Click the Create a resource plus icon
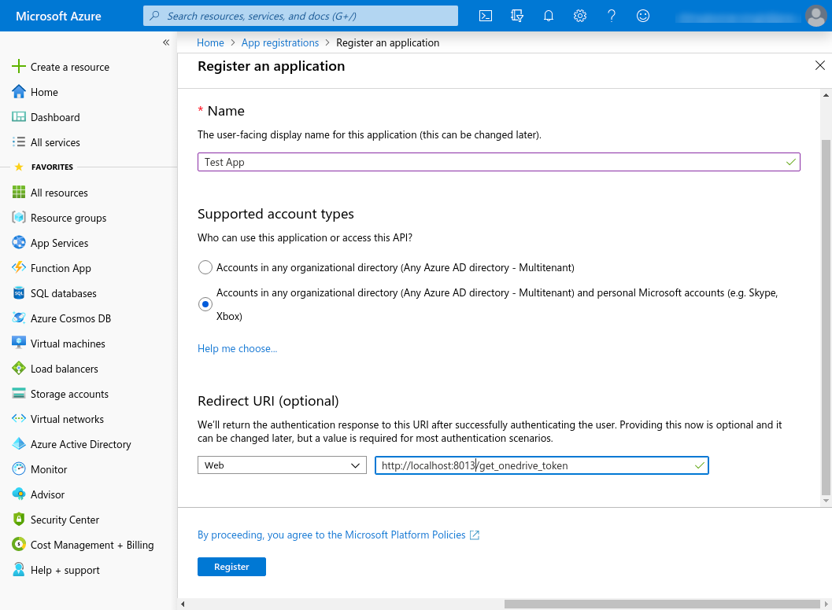The image size is (832, 610). 19,66
